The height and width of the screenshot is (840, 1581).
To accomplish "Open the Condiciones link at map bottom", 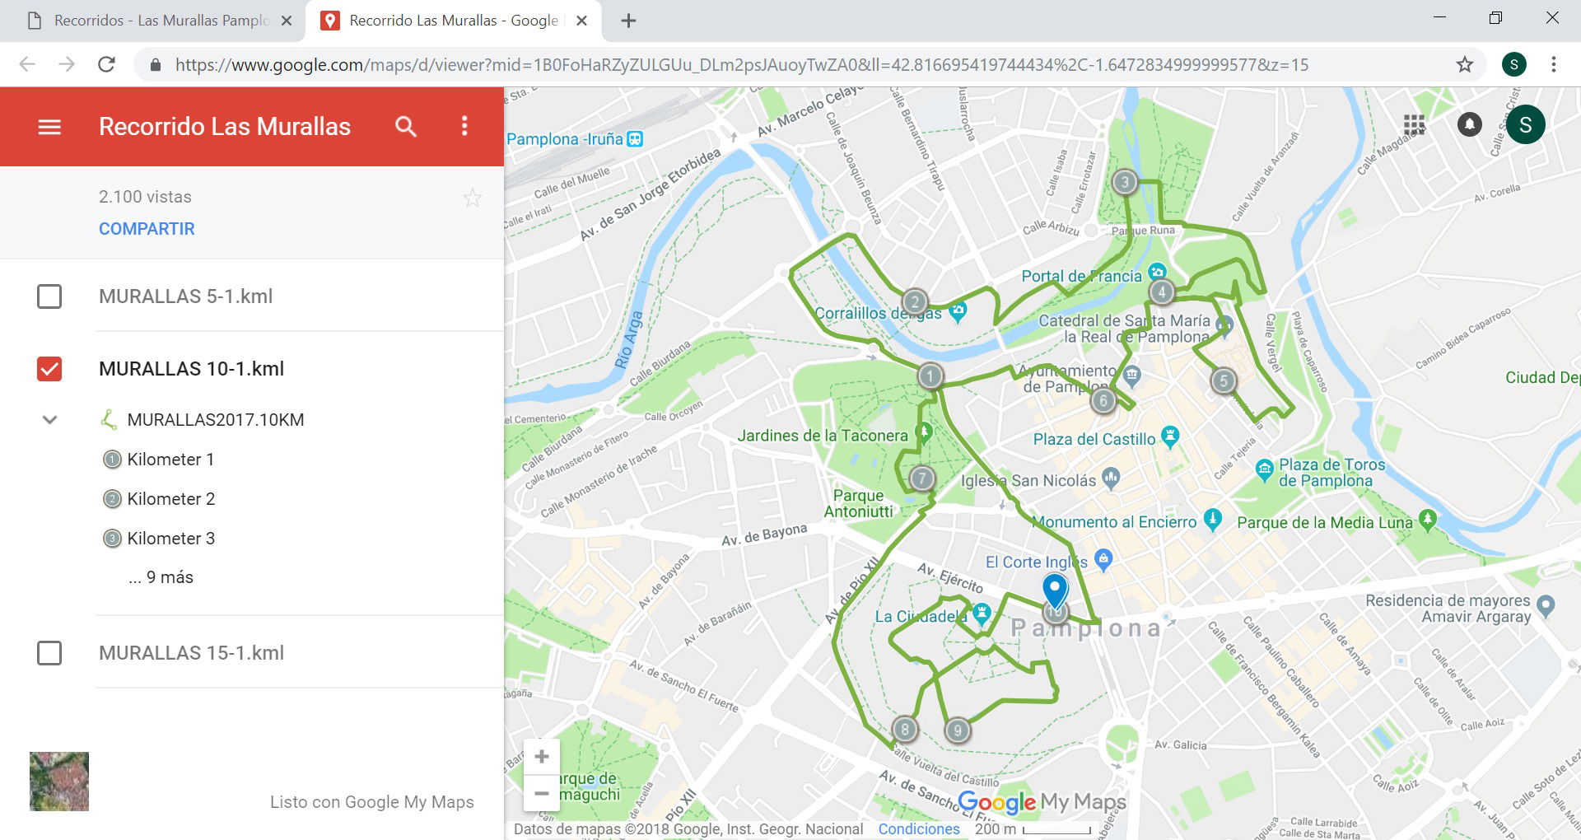I will pyautogui.click(x=919, y=829).
